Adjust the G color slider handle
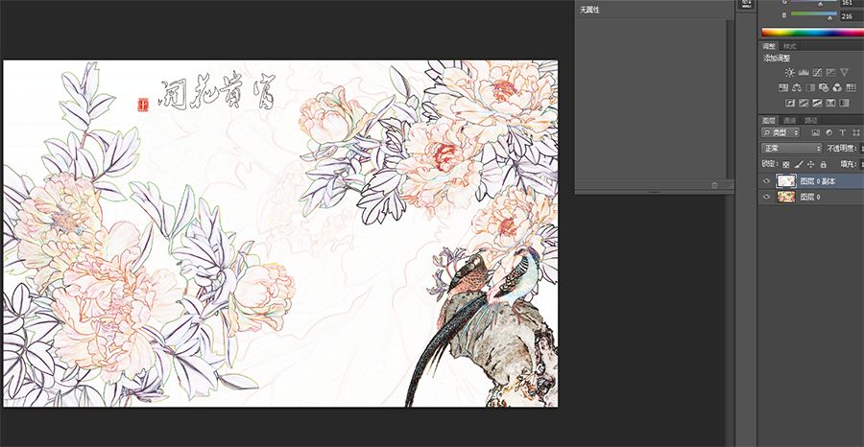The width and height of the screenshot is (864, 447). [x=820, y=4]
